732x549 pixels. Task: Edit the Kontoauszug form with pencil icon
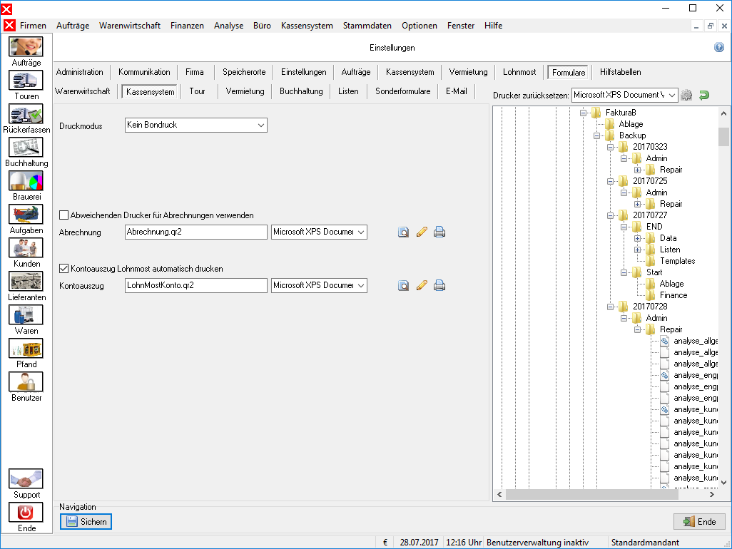422,285
